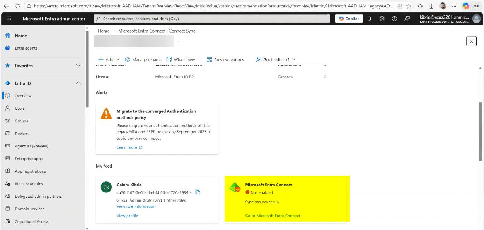Open the help question mark icon
The height and width of the screenshot is (230, 484).
tap(394, 19)
